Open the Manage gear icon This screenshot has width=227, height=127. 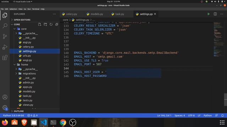(5, 108)
